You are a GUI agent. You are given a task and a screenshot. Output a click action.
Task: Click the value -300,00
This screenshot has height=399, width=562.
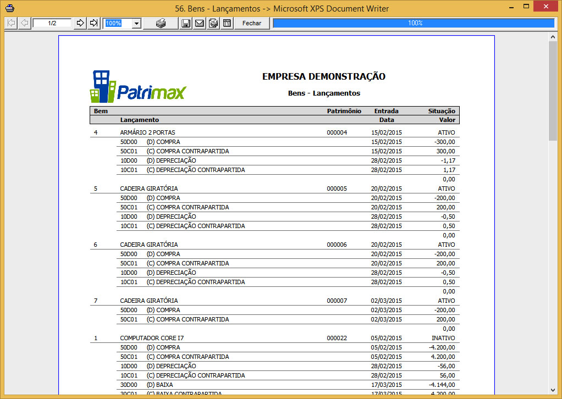point(444,142)
